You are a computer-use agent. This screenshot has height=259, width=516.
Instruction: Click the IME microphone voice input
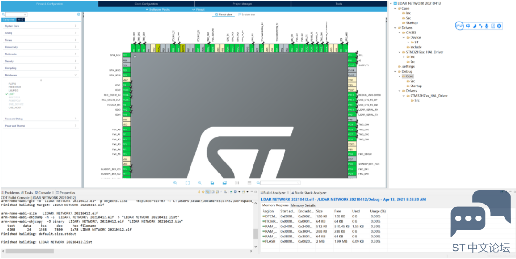(487, 26)
